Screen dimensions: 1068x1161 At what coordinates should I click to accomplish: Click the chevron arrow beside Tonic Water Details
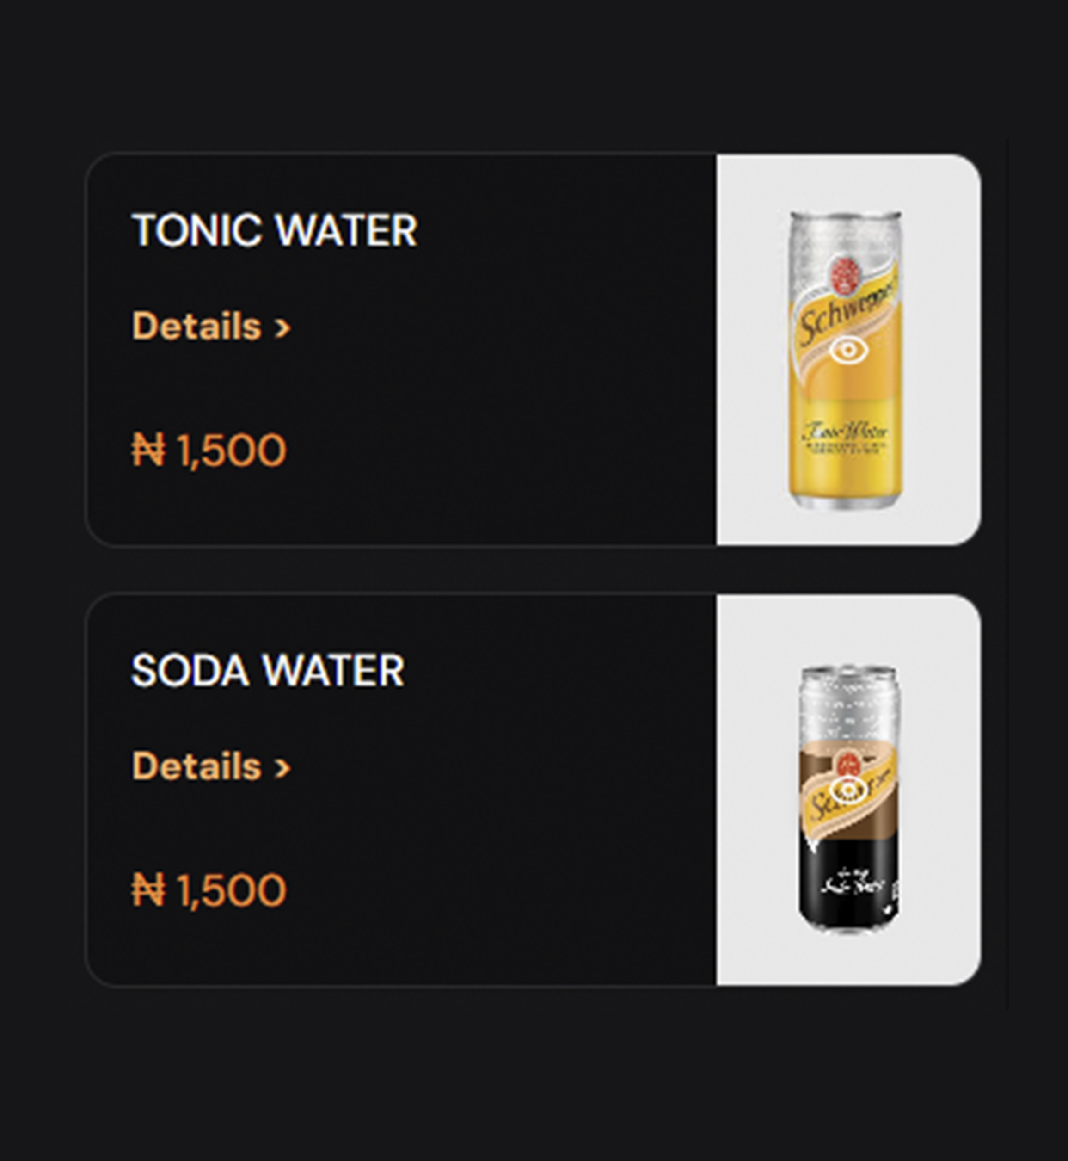tap(282, 328)
